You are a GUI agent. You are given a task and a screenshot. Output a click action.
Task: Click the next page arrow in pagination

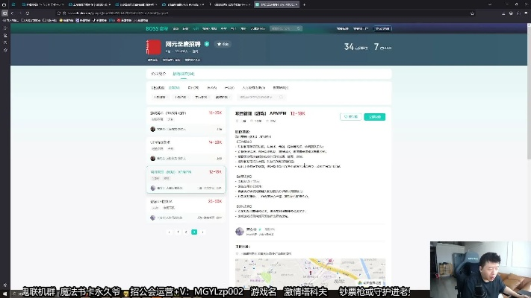[202, 232]
